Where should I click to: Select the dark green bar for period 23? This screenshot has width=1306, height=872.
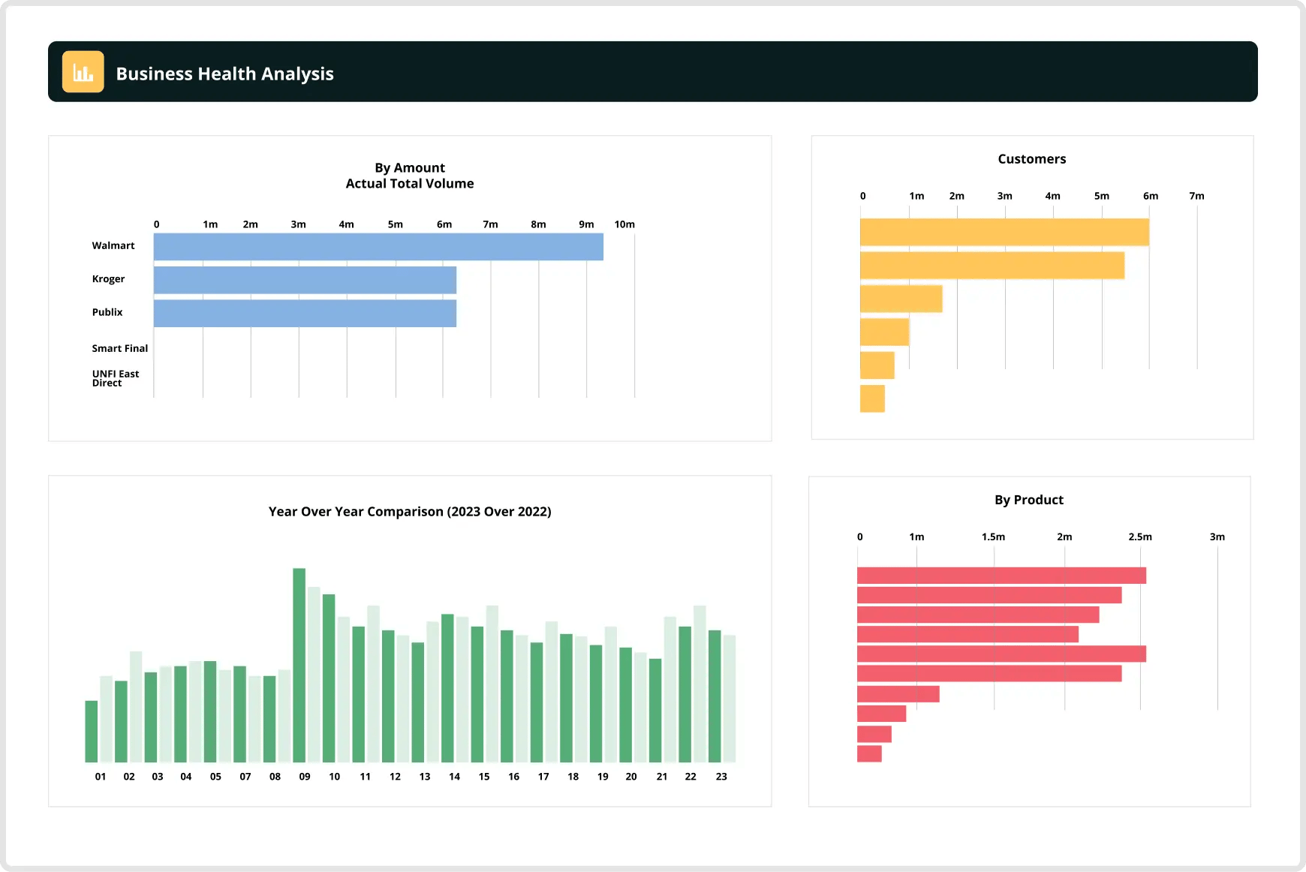click(715, 696)
